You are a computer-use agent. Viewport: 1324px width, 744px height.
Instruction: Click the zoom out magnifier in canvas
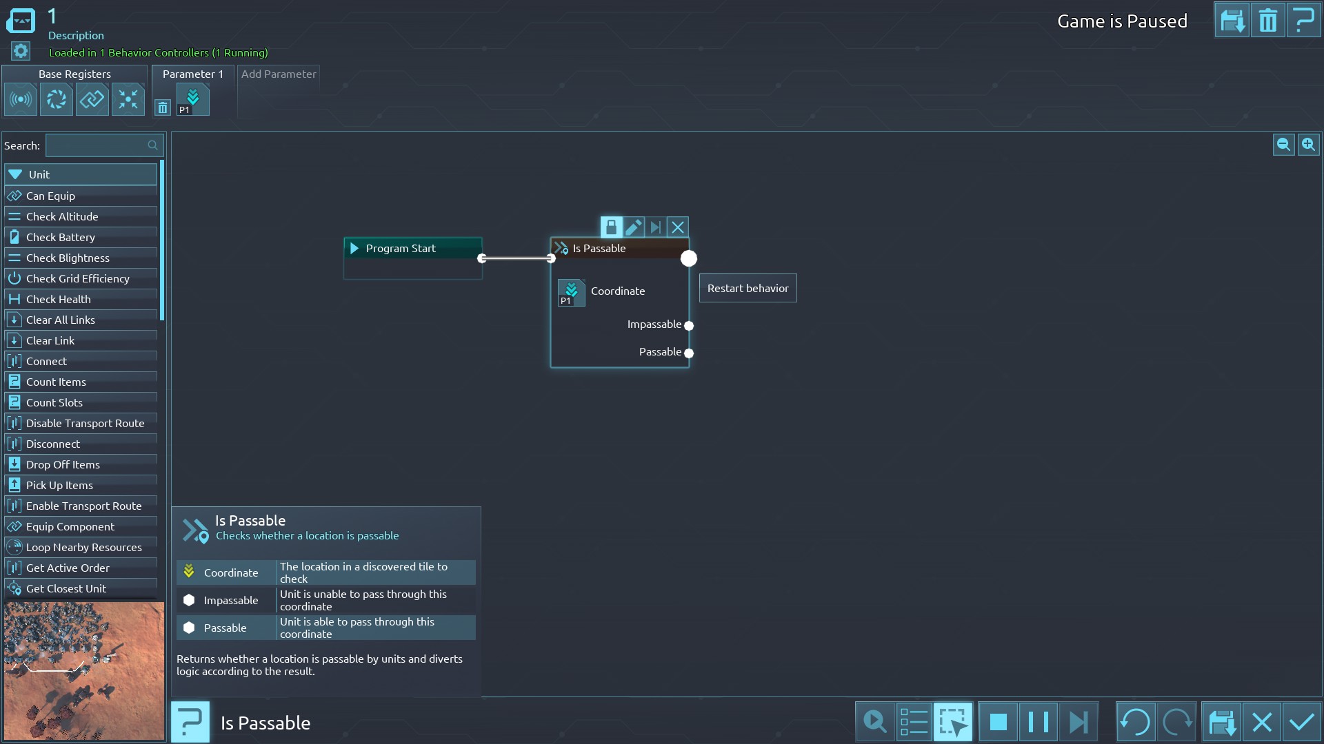tap(1283, 145)
